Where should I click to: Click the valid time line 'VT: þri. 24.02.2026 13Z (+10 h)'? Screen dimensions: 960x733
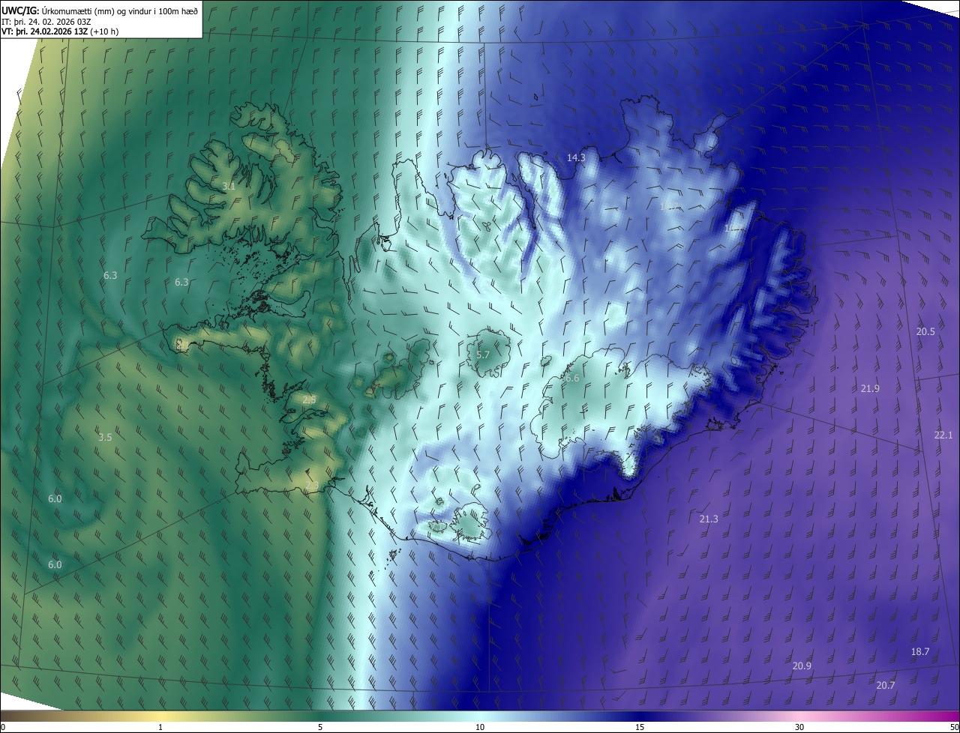60,31
